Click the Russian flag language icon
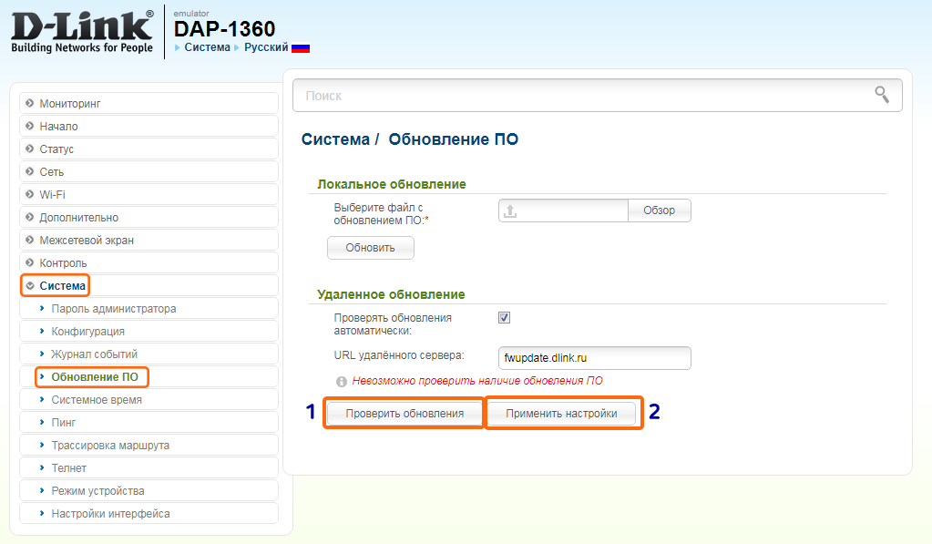 301,47
